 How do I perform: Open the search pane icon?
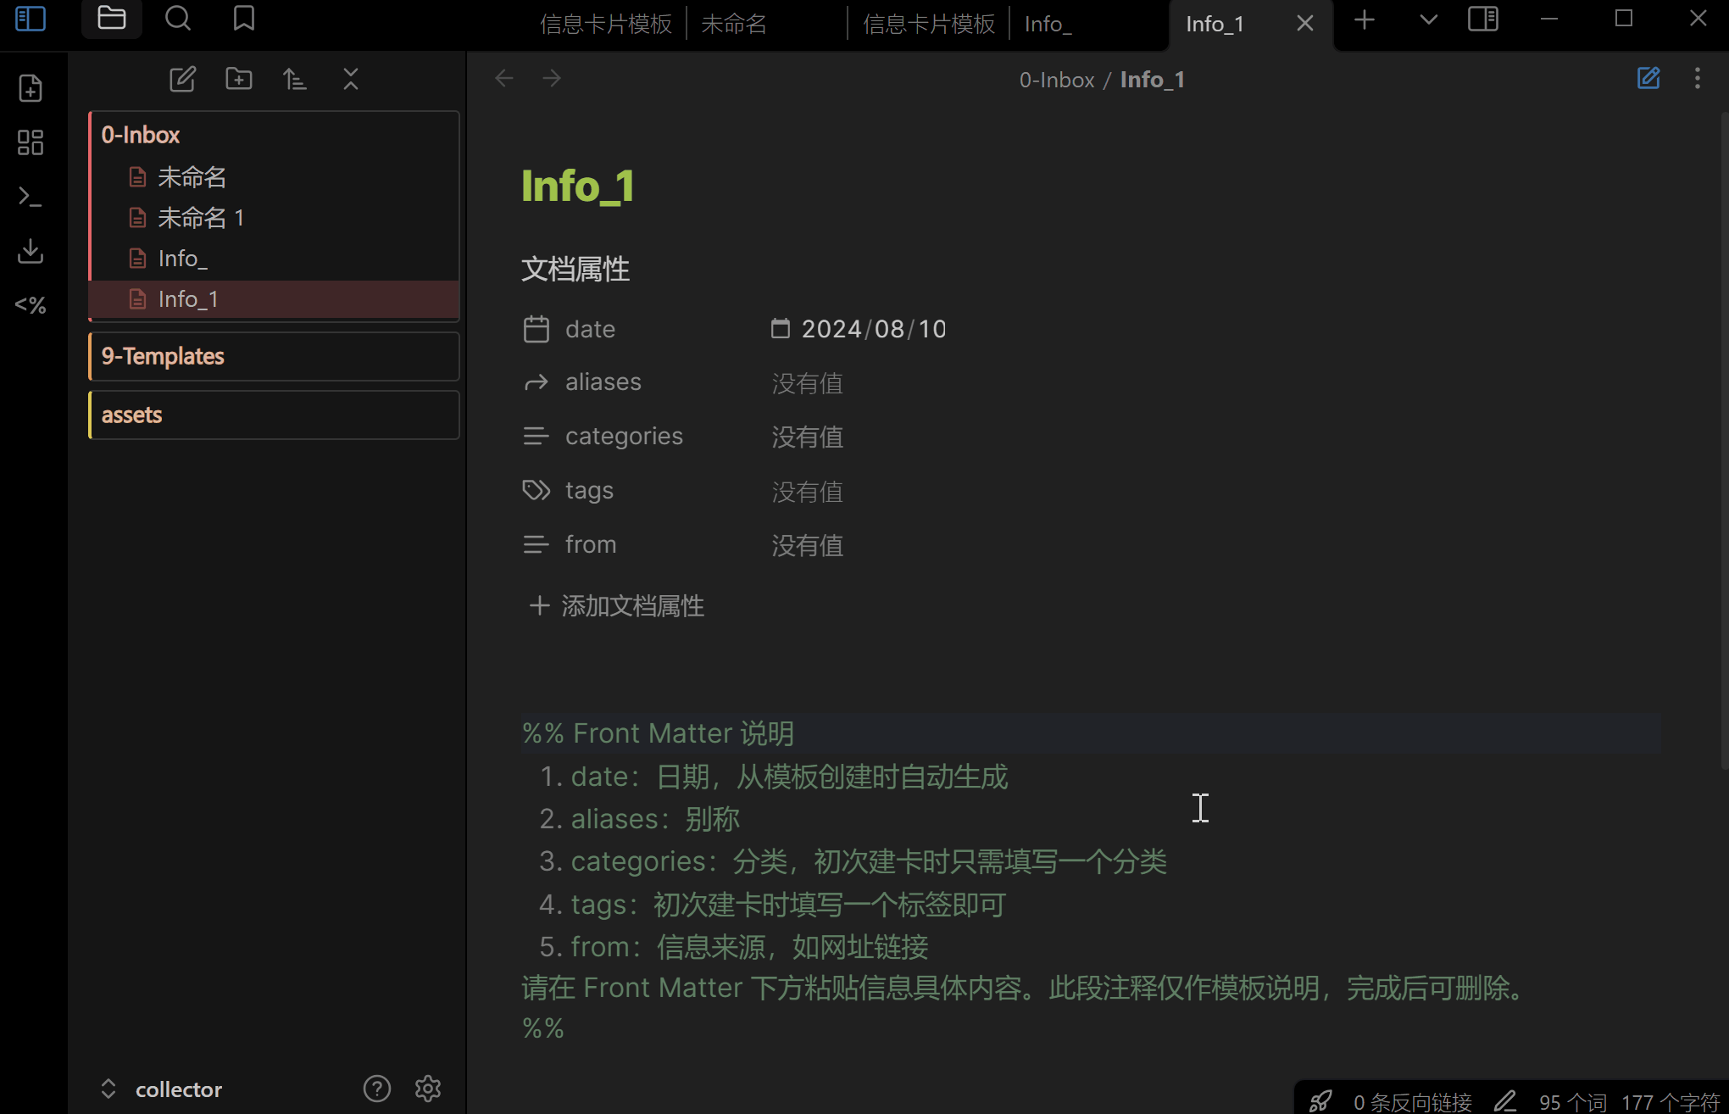coord(178,19)
